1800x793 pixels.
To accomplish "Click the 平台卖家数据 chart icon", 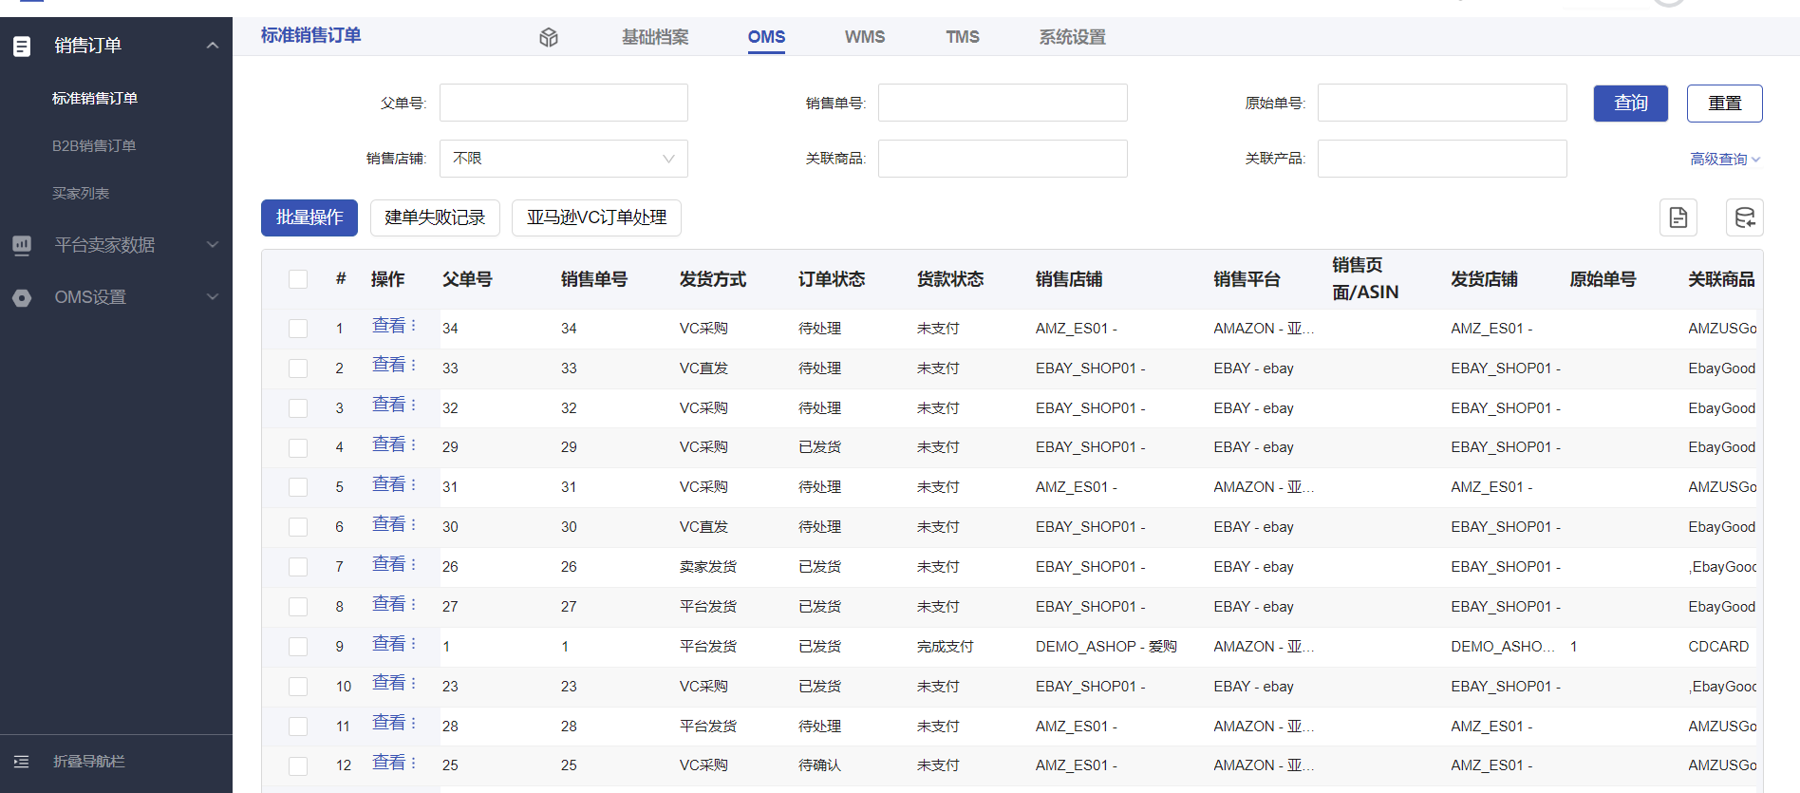I will click(22, 245).
